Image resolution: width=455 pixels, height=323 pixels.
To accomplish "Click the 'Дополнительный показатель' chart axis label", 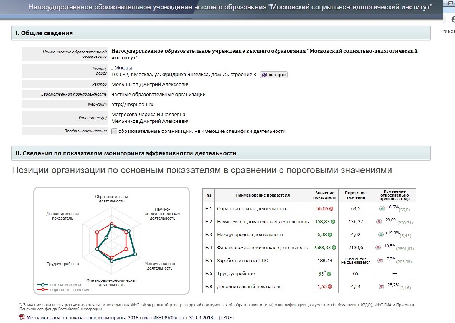I will pyautogui.click(x=63, y=216).
